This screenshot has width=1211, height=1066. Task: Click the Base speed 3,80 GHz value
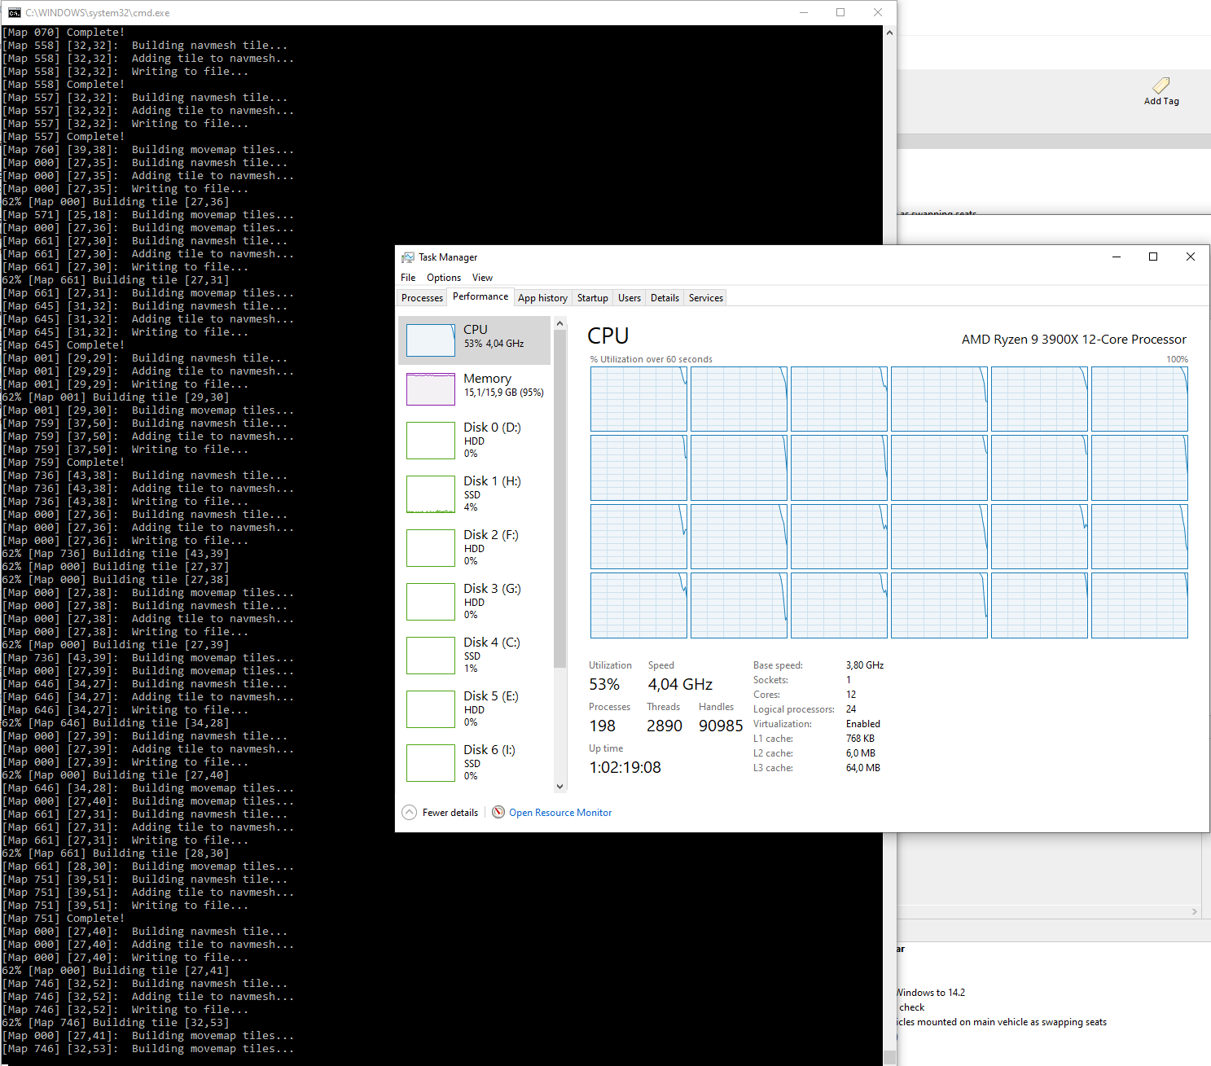(x=865, y=665)
